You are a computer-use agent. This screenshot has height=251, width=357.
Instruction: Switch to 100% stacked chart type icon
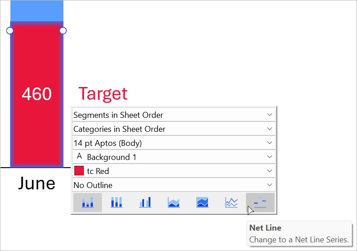(116, 203)
